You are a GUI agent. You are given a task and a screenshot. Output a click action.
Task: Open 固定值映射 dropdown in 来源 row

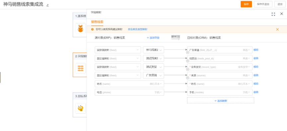point(118,75)
